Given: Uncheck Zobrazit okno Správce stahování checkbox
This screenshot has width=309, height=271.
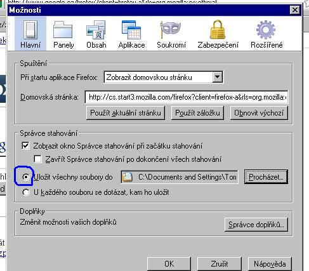Looking at the screenshot, I should (x=25, y=146).
